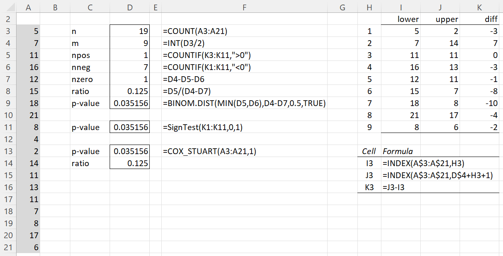The width and height of the screenshot is (503, 256).
Task: Select column K header
Action: click(x=486, y=7)
